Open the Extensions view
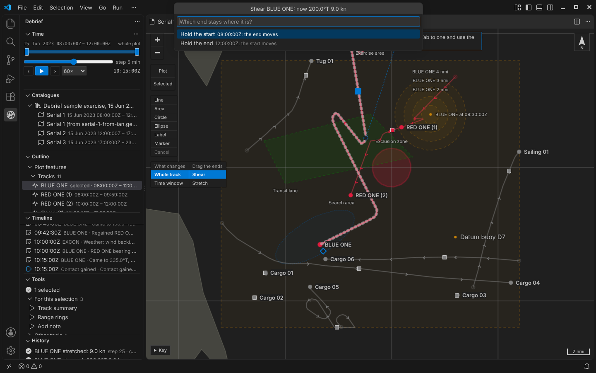This screenshot has height=373, width=596. [x=11, y=97]
